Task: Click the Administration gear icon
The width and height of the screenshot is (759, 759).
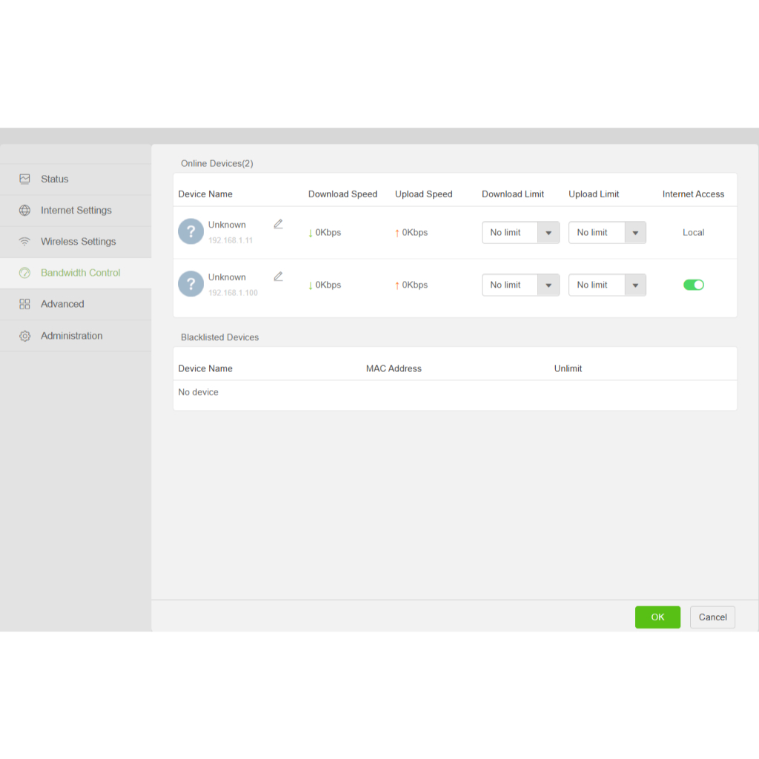Action: pos(24,336)
